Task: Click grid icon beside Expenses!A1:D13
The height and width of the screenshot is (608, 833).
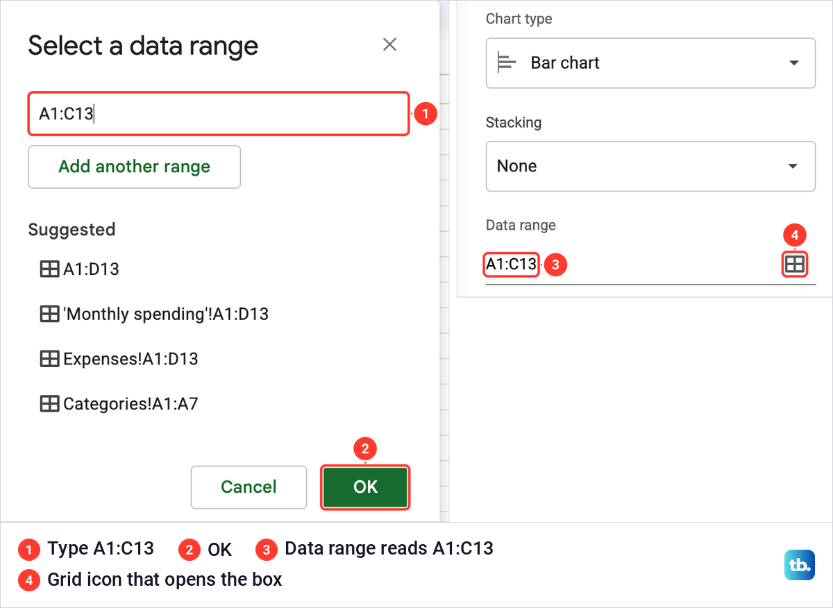Action: pos(49,359)
